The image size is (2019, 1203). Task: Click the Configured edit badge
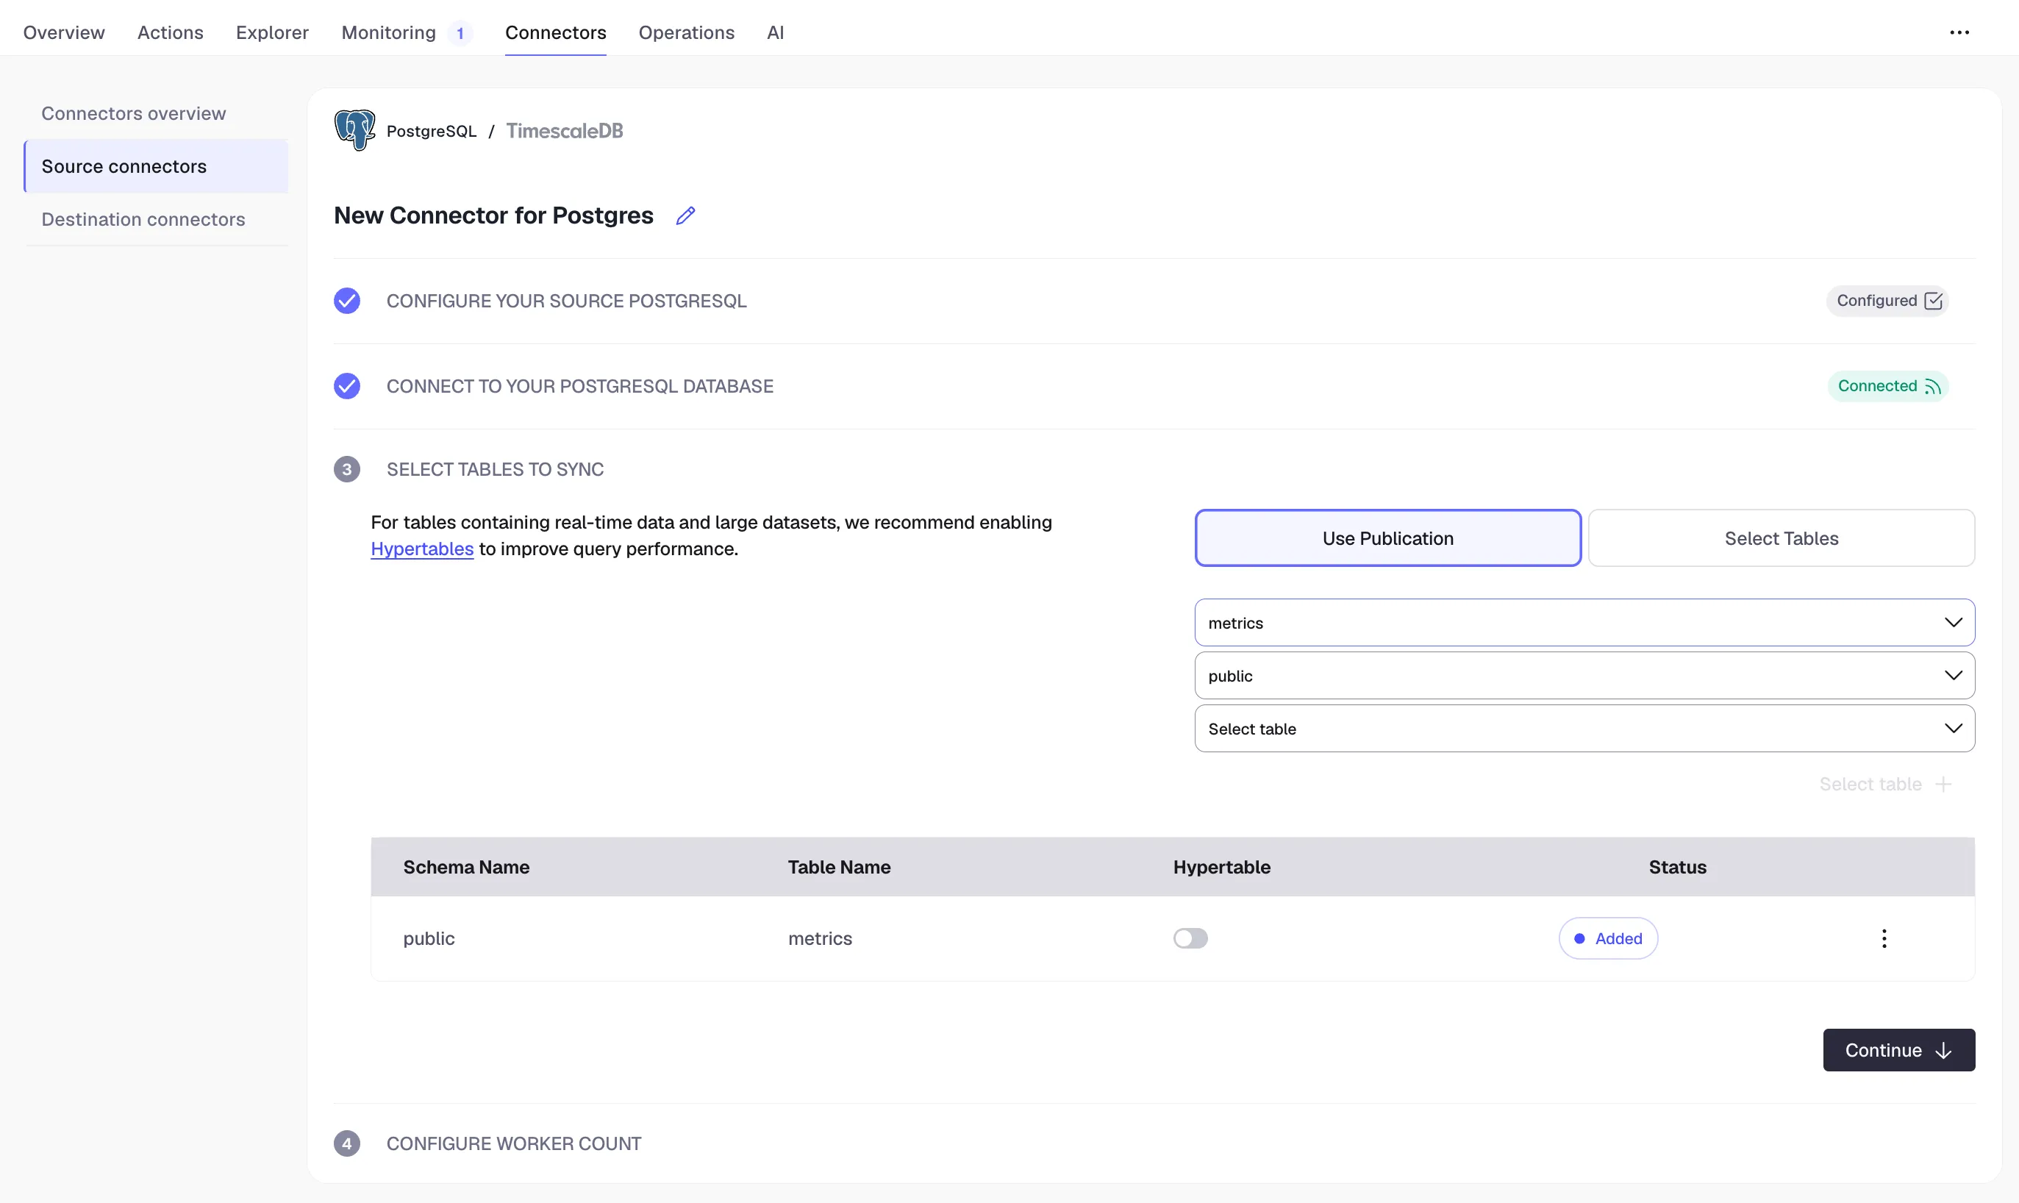(x=1887, y=301)
